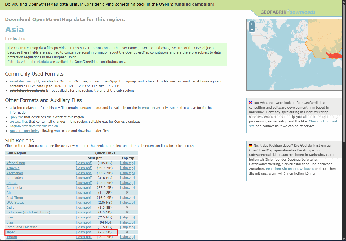Open the East Timor sub region page
Screen dimensions: 346x241
(x=15, y=198)
